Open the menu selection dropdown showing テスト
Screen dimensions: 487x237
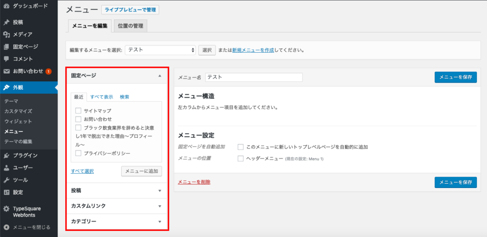coord(160,50)
